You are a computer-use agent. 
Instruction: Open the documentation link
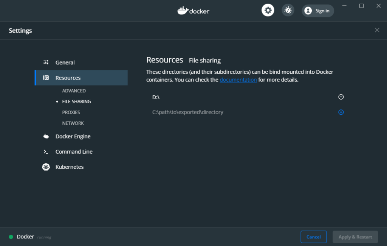coord(238,80)
